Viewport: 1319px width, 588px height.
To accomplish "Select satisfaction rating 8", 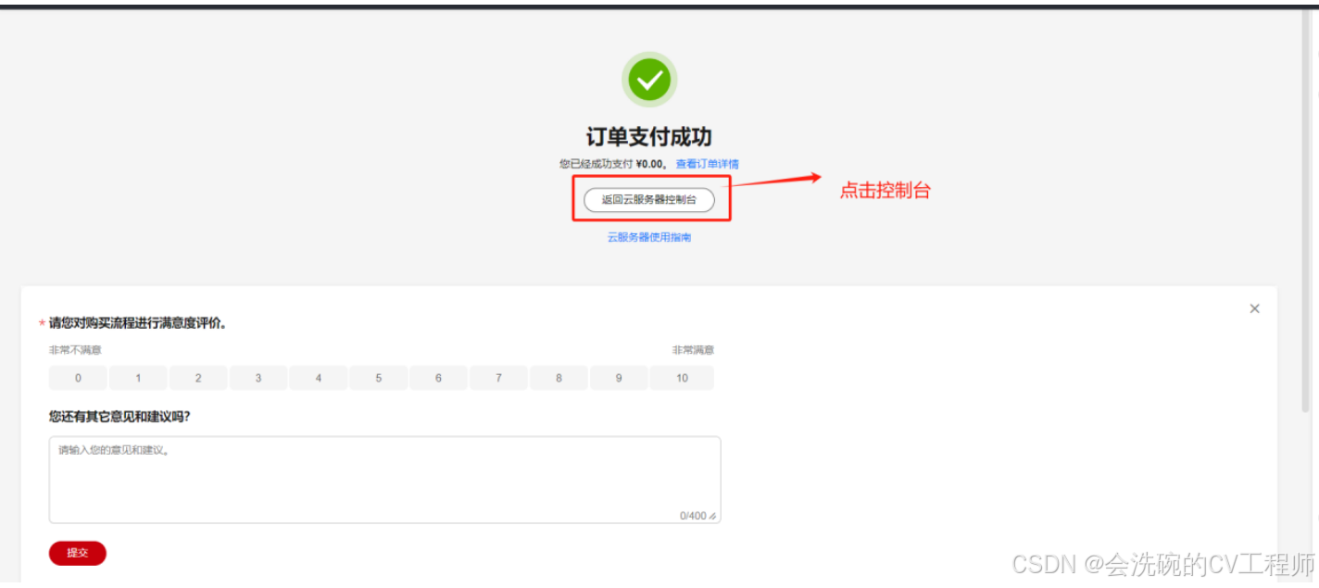I will pos(559,378).
